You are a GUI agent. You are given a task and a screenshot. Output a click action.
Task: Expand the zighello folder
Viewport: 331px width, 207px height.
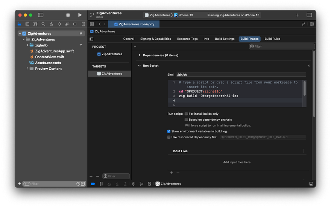coord(27,45)
